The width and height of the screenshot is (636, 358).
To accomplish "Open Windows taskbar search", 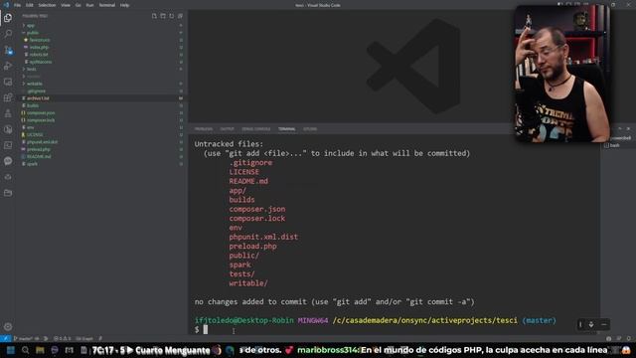I will [25, 350].
